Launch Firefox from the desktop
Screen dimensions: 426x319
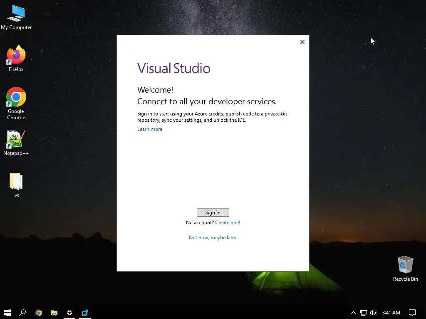pyautogui.click(x=16, y=58)
